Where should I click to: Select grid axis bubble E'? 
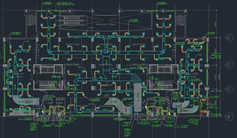(229, 38)
